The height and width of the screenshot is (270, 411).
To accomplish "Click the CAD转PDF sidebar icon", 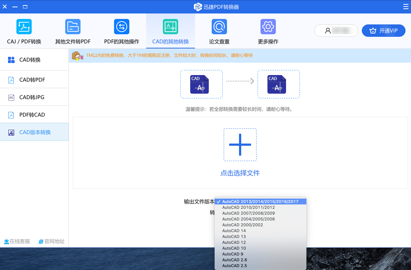I will coord(11,80).
